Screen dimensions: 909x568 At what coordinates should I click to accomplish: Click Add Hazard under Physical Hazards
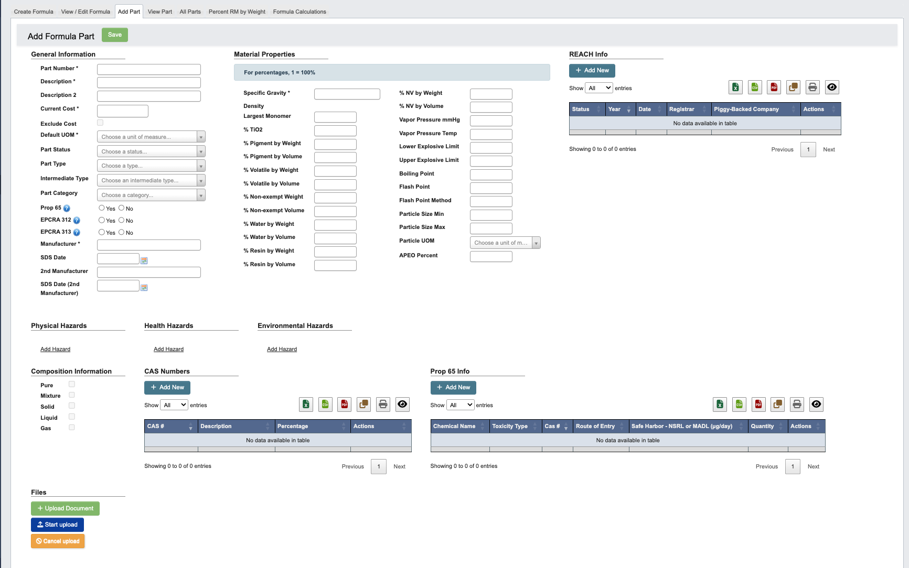(x=56, y=349)
